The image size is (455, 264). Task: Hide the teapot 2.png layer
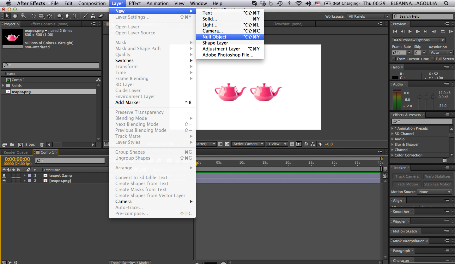point(4,175)
